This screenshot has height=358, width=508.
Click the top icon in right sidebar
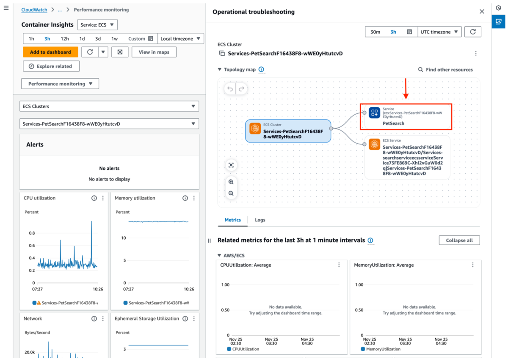(498, 8)
